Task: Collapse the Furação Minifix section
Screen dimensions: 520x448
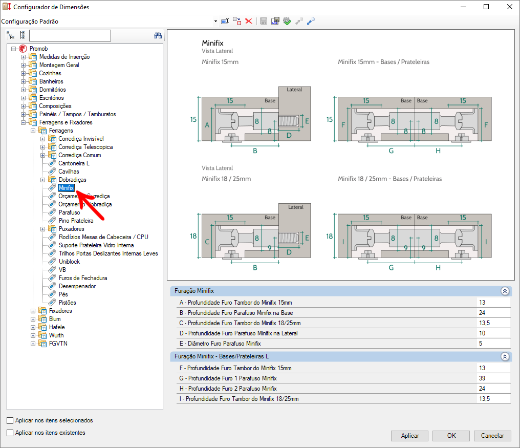Action: tap(505, 291)
